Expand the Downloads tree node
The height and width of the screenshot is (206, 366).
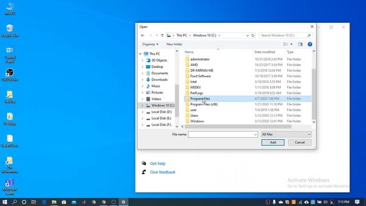(x=142, y=80)
